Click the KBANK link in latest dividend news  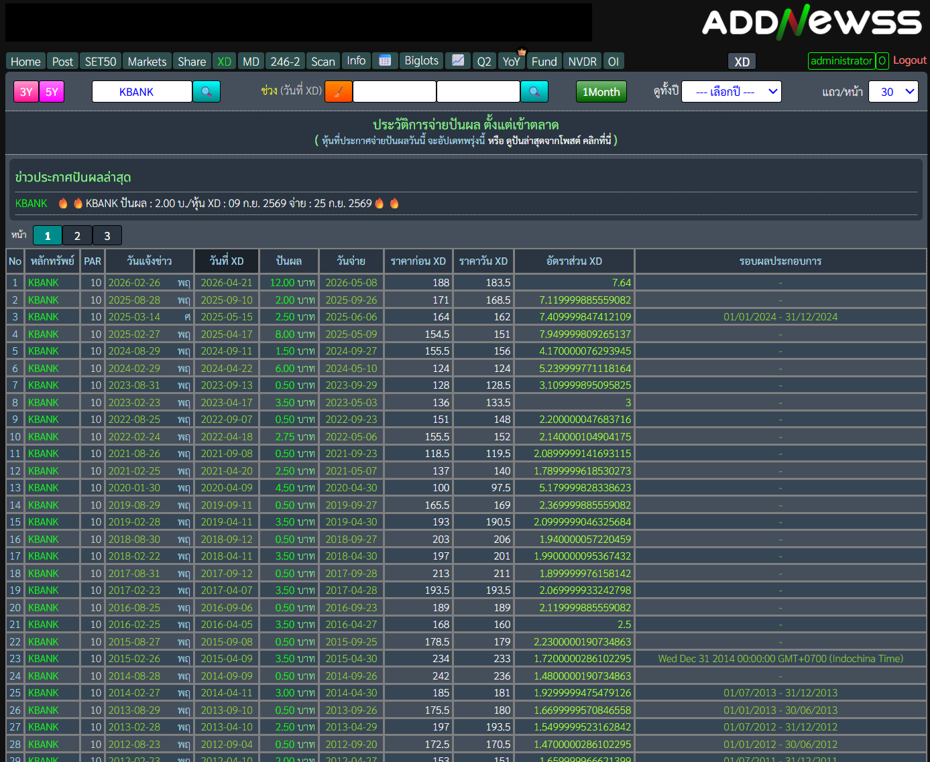pos(32,204)
